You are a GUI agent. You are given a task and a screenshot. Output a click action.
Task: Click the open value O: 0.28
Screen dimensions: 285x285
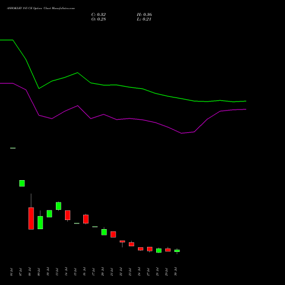pos(99,19)
